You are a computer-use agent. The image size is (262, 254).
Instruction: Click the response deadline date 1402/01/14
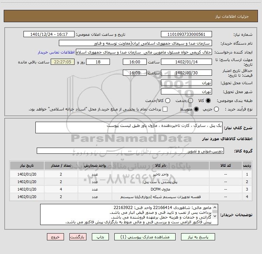186,62
